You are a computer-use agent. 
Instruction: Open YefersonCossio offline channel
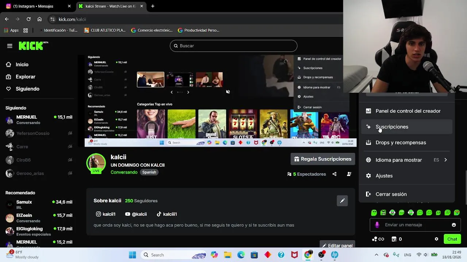pos(39,133)
